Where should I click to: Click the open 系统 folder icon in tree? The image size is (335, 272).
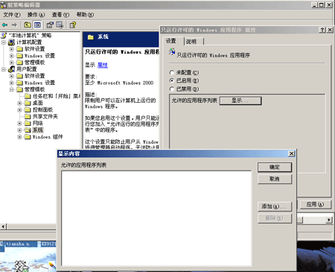point(28,130)
